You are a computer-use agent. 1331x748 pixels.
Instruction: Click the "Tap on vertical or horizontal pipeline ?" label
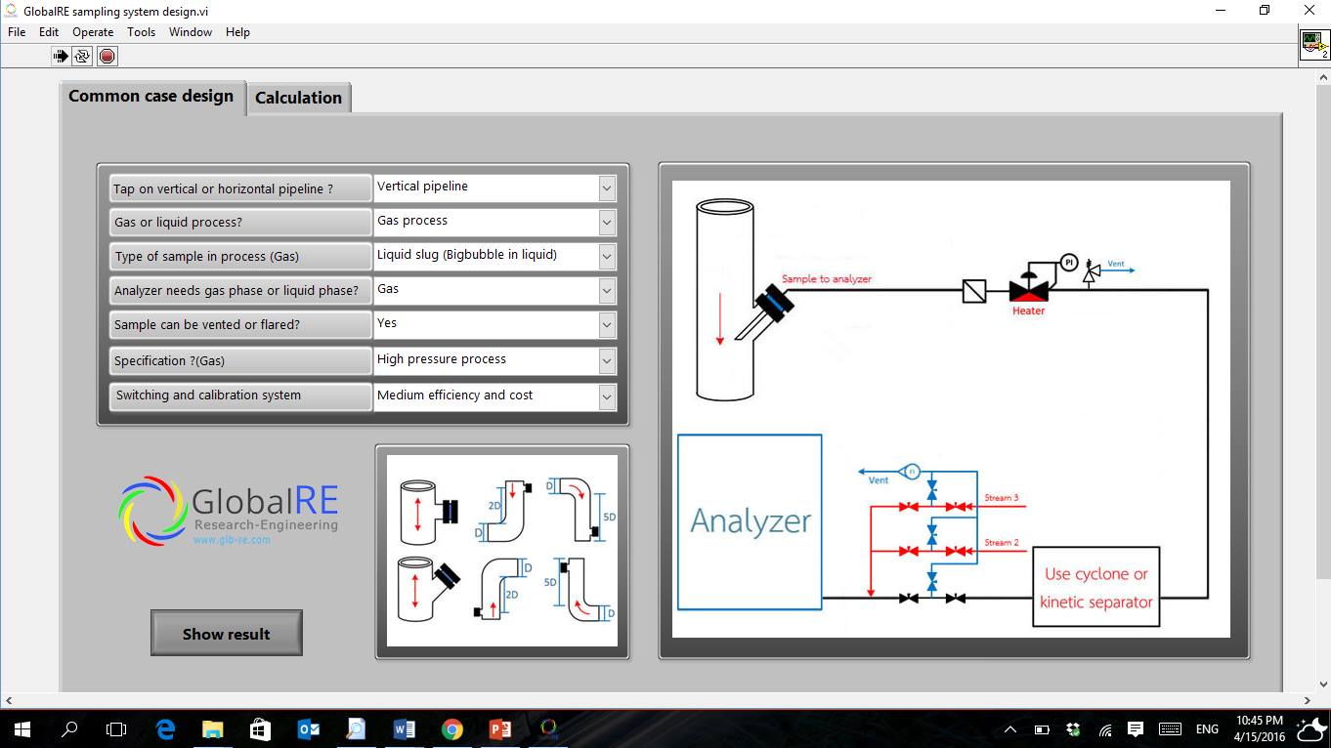tap(240, 188)
